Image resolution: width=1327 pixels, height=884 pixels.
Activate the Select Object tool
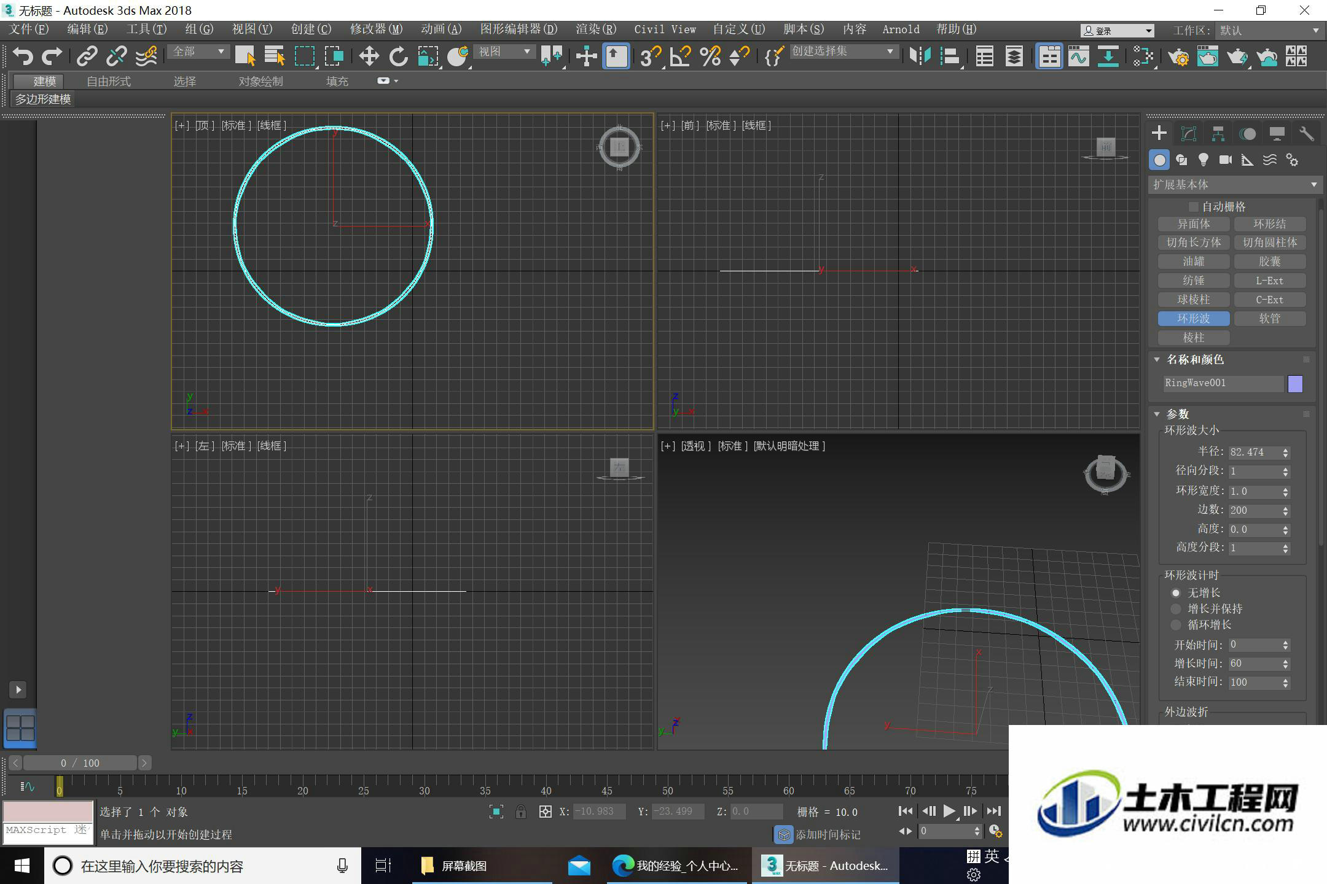(245, 56)
